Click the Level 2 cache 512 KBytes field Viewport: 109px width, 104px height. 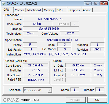click(78, 75)
